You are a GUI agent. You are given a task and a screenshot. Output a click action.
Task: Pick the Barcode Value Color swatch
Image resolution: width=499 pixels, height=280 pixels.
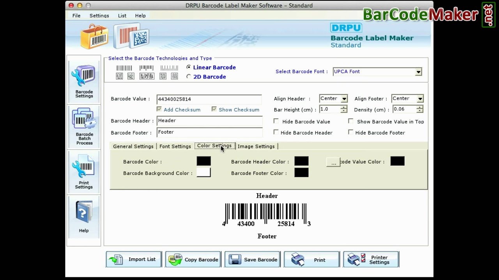(x=397, y=161)
